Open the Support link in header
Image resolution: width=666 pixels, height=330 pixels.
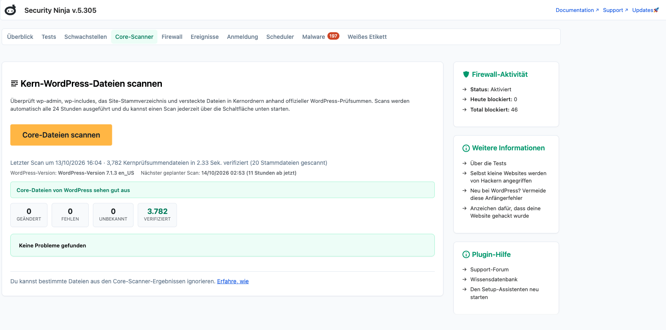(615, 10)
